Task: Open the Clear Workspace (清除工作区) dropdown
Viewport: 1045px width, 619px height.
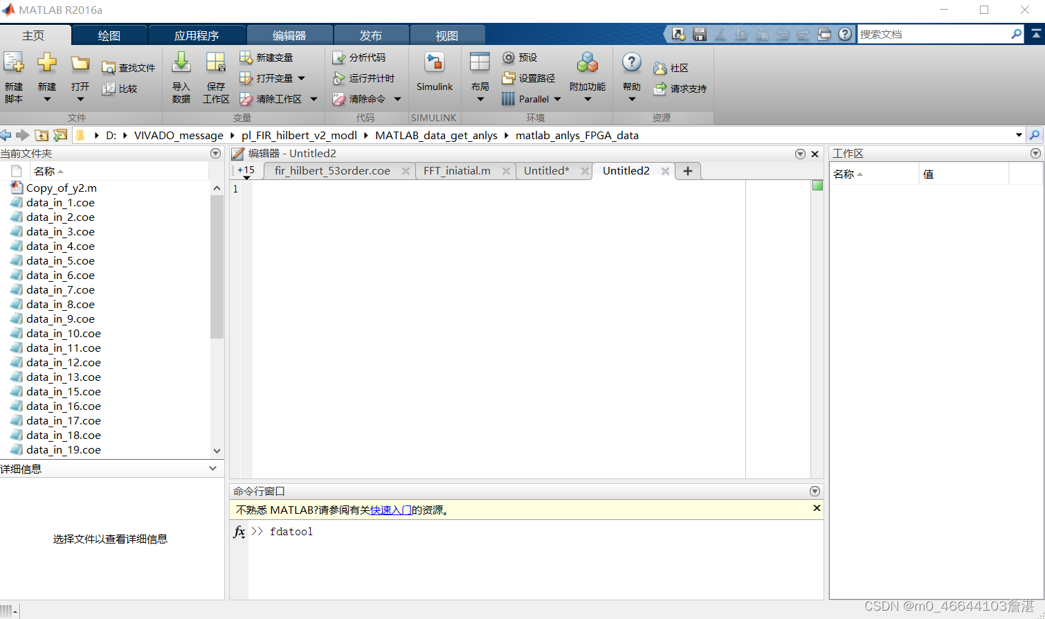Action: tap(313, 99)
